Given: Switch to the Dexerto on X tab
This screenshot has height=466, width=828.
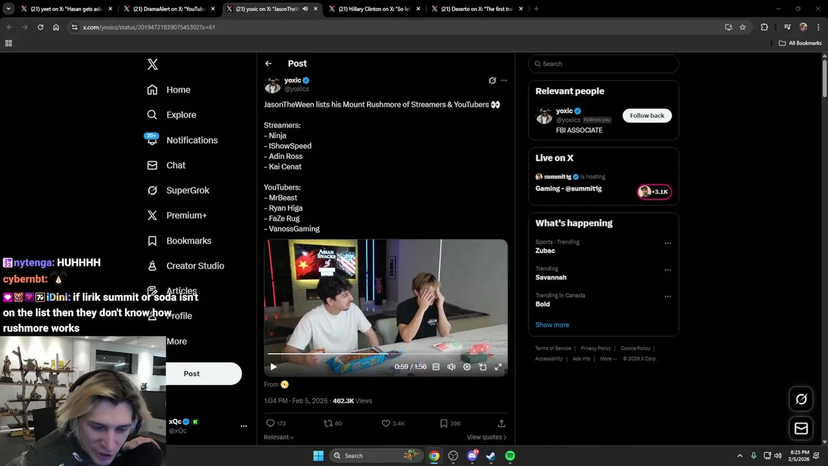Looking at the screenshot, I should (x=477, y=9).
